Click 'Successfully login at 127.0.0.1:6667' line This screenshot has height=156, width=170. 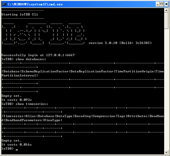38,55
